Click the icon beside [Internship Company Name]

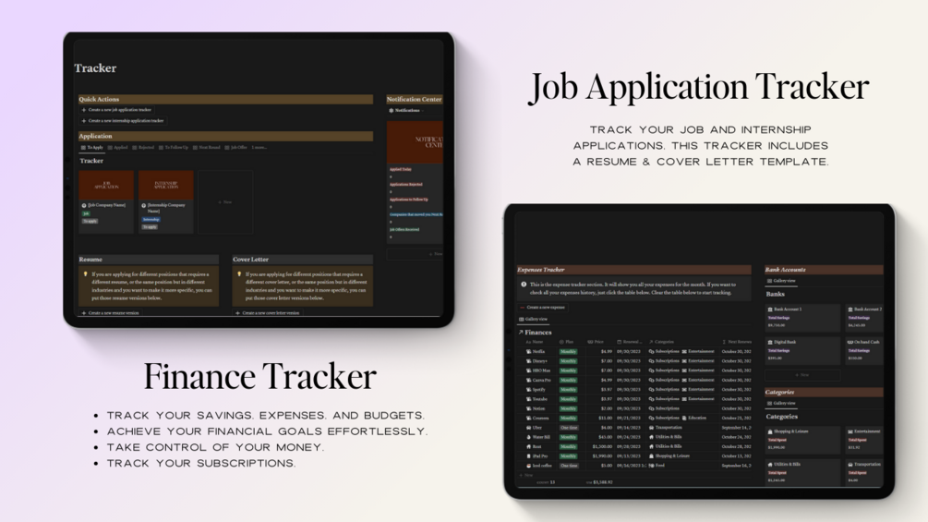click(x=143, y=205)
